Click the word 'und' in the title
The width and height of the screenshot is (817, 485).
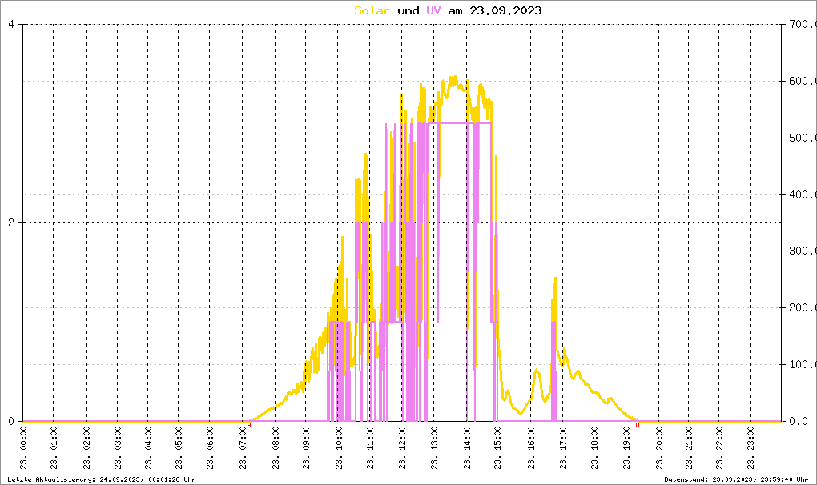[408, 10]
